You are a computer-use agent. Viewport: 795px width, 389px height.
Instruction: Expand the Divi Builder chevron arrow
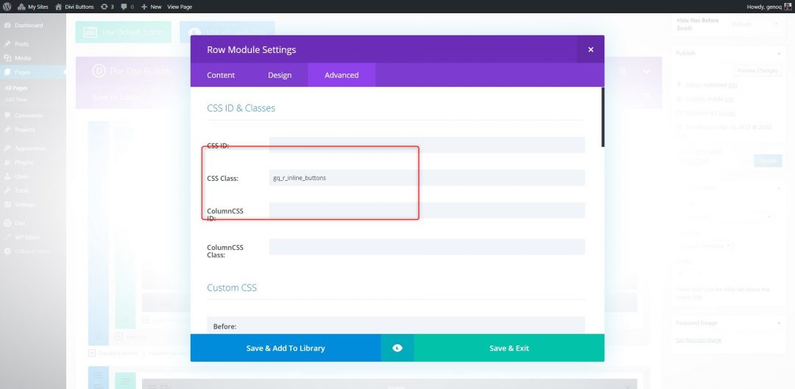coord(646,71)
